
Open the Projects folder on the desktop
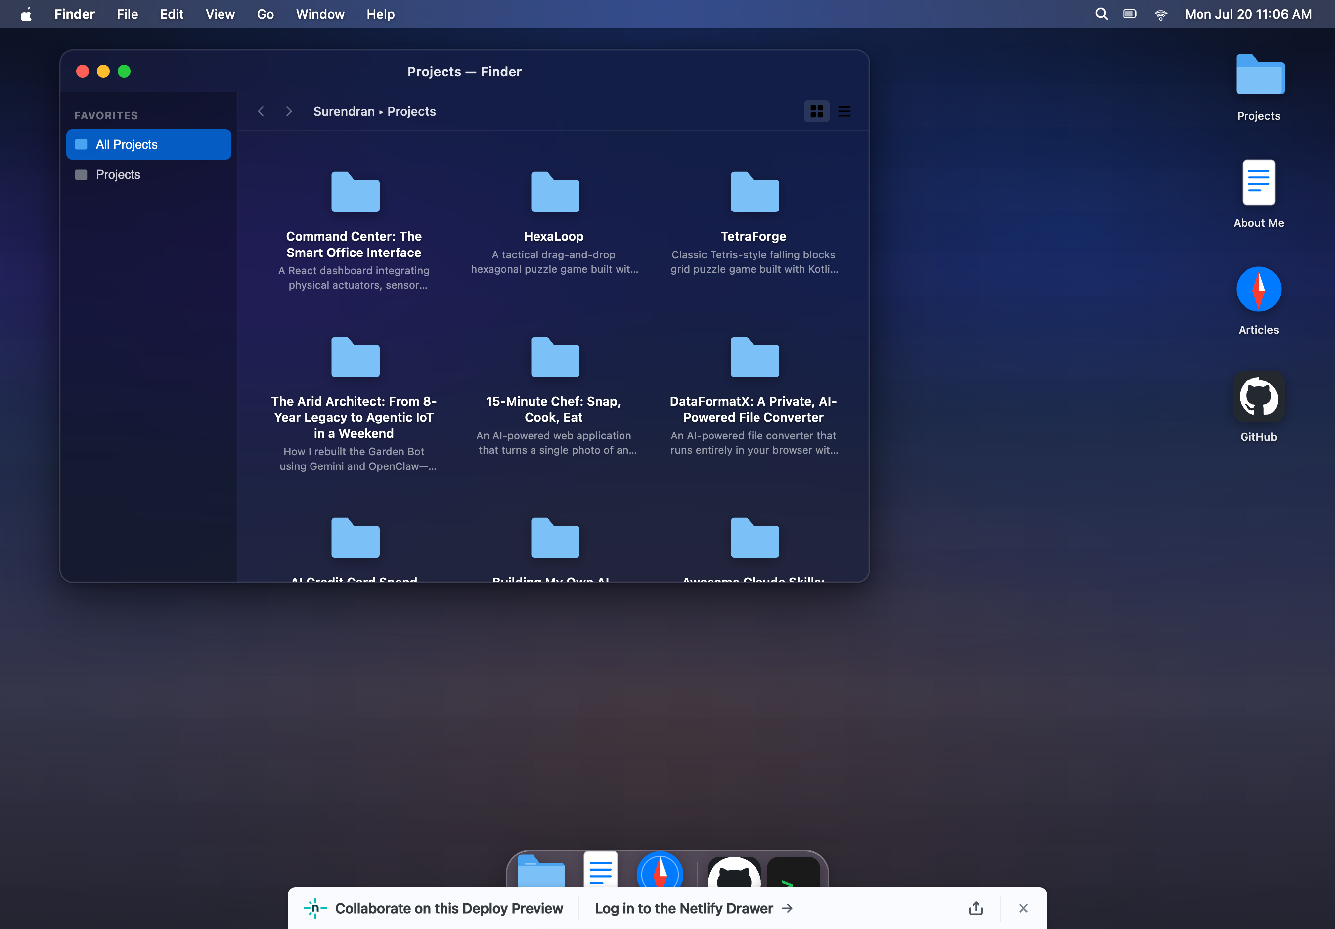[x=1259, y=74]
